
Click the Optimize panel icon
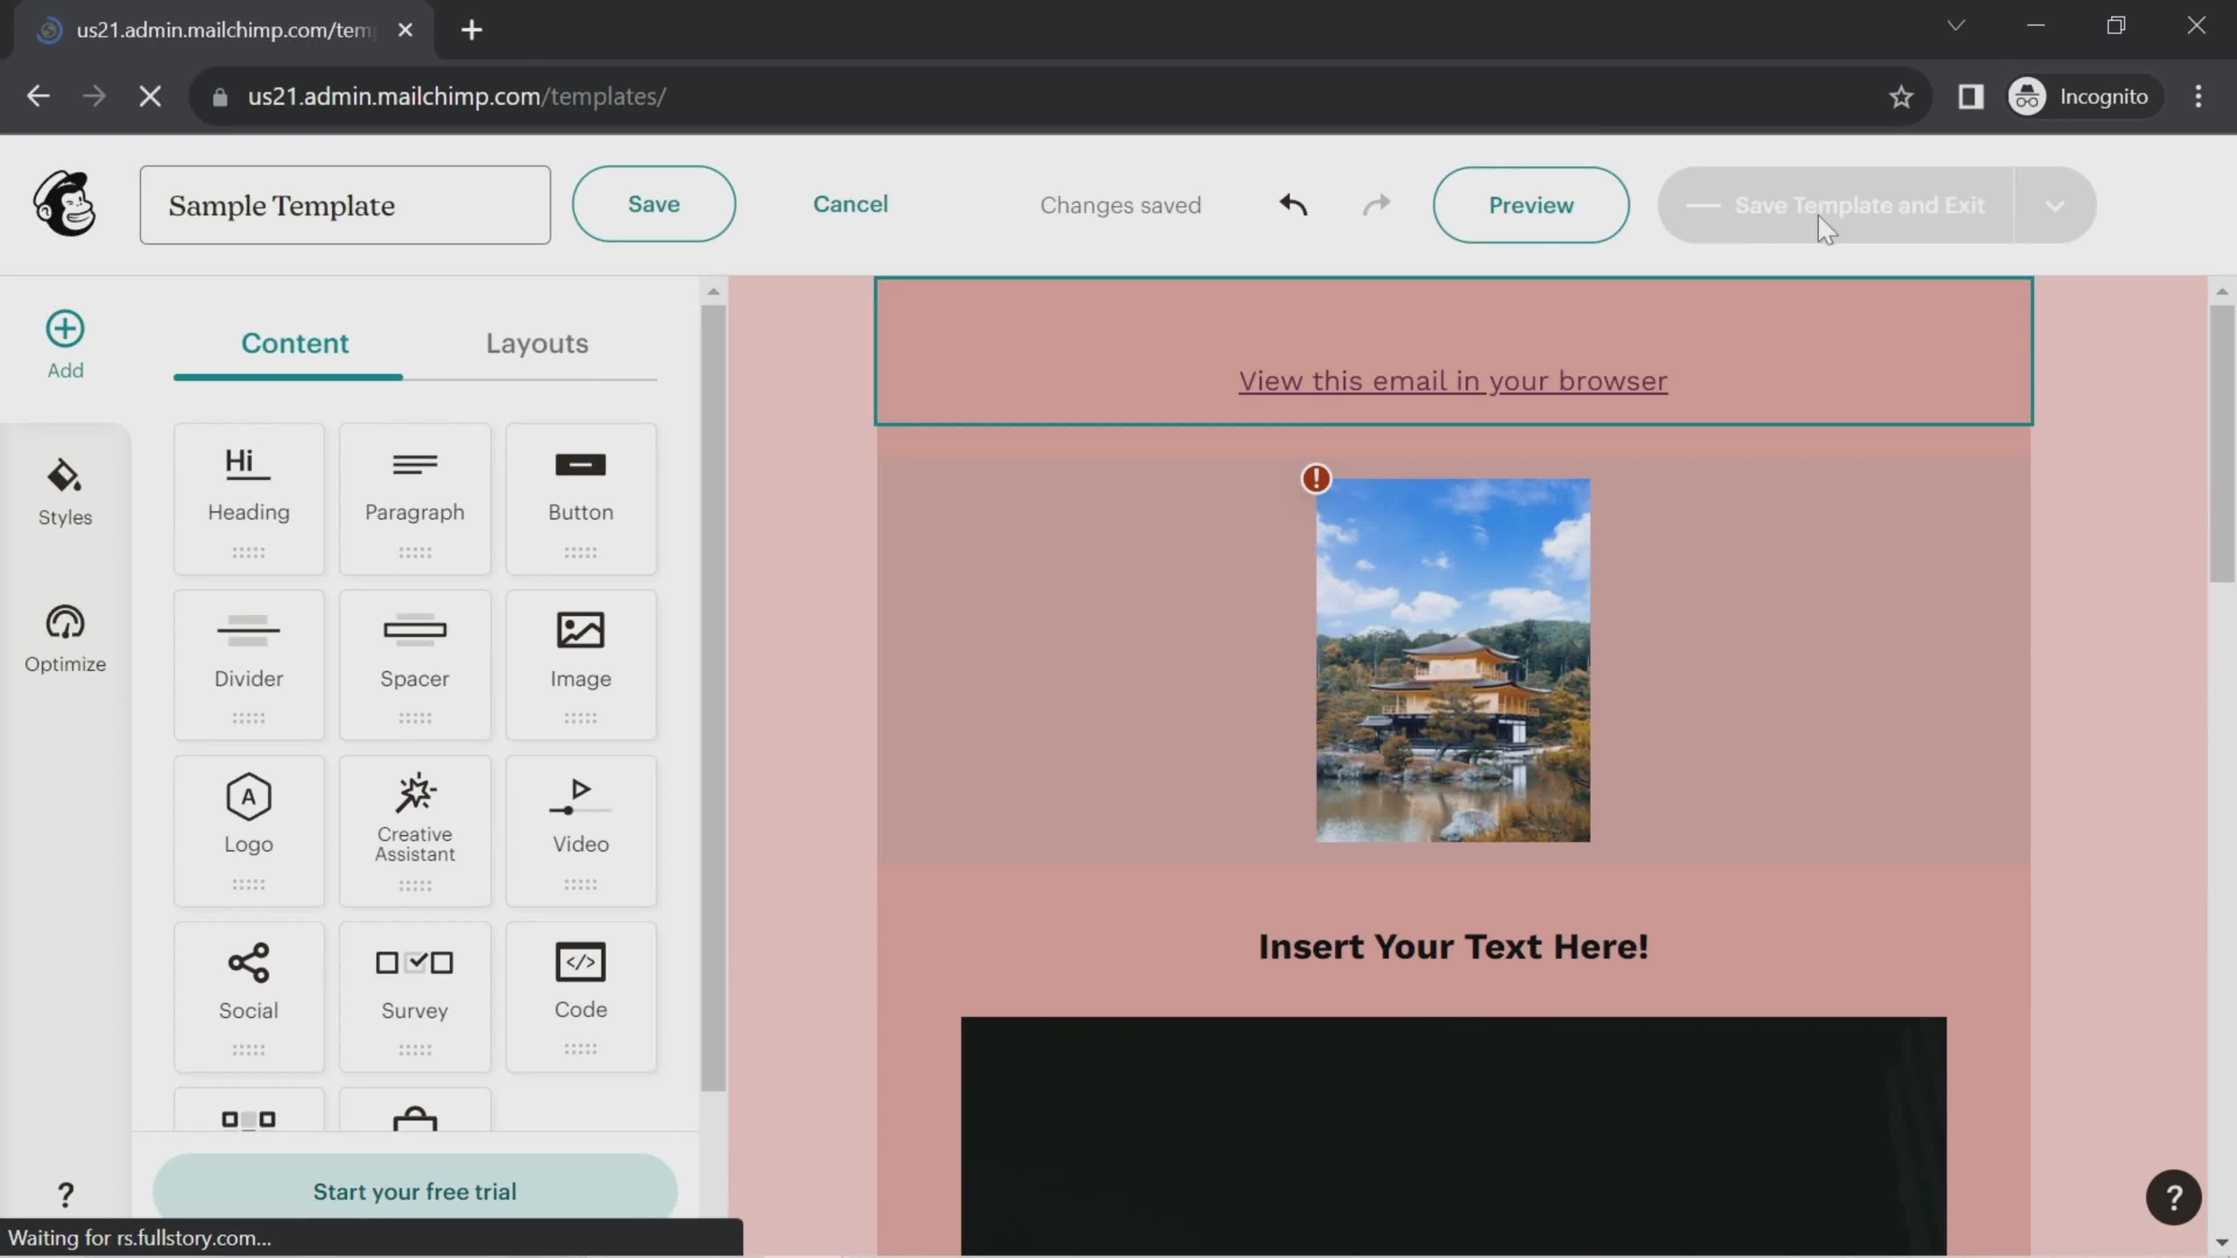tap(65, 639)
